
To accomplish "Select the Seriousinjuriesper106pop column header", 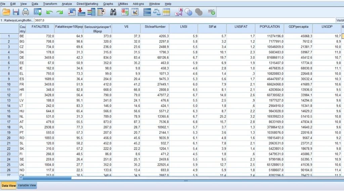I will [98, 29].
